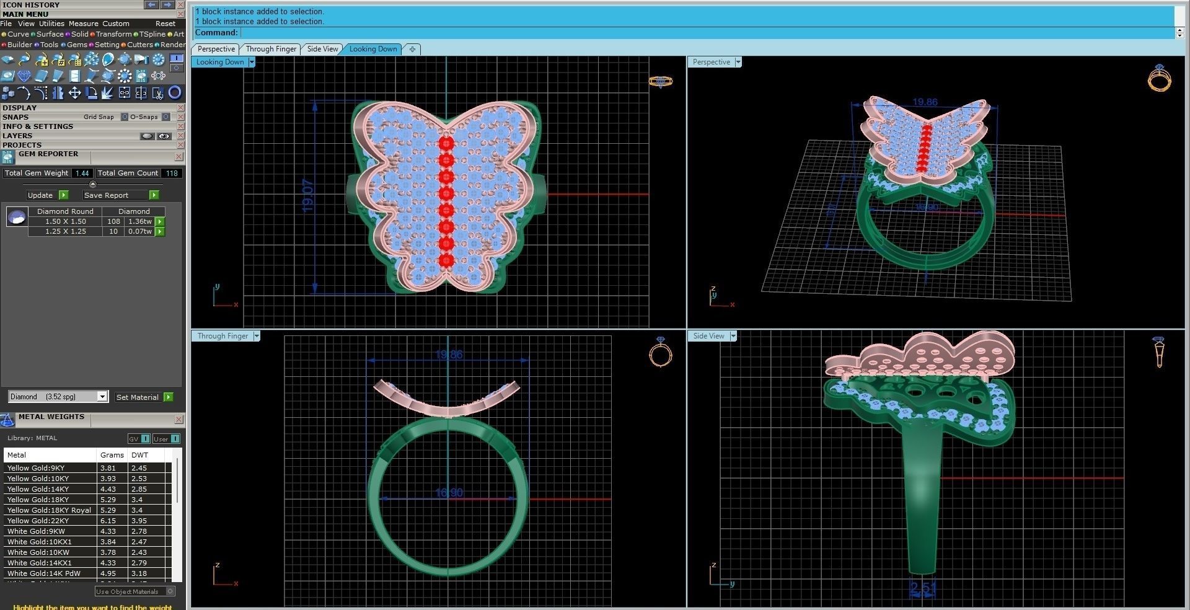Select the pavé gems on curve tool
This screenshot has height=610, width=1190.
coord(74,60)
